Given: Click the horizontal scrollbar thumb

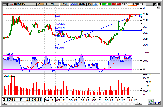Looking at the screenshot, I should click(x=136, y=103).
